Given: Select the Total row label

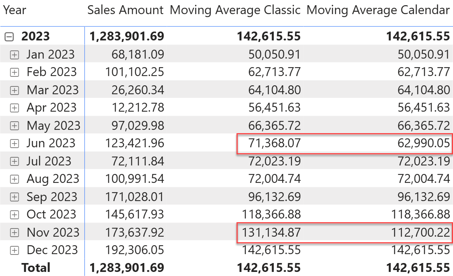Looking at the screenshot, I should pyautogui.click(x=36, y=267).
